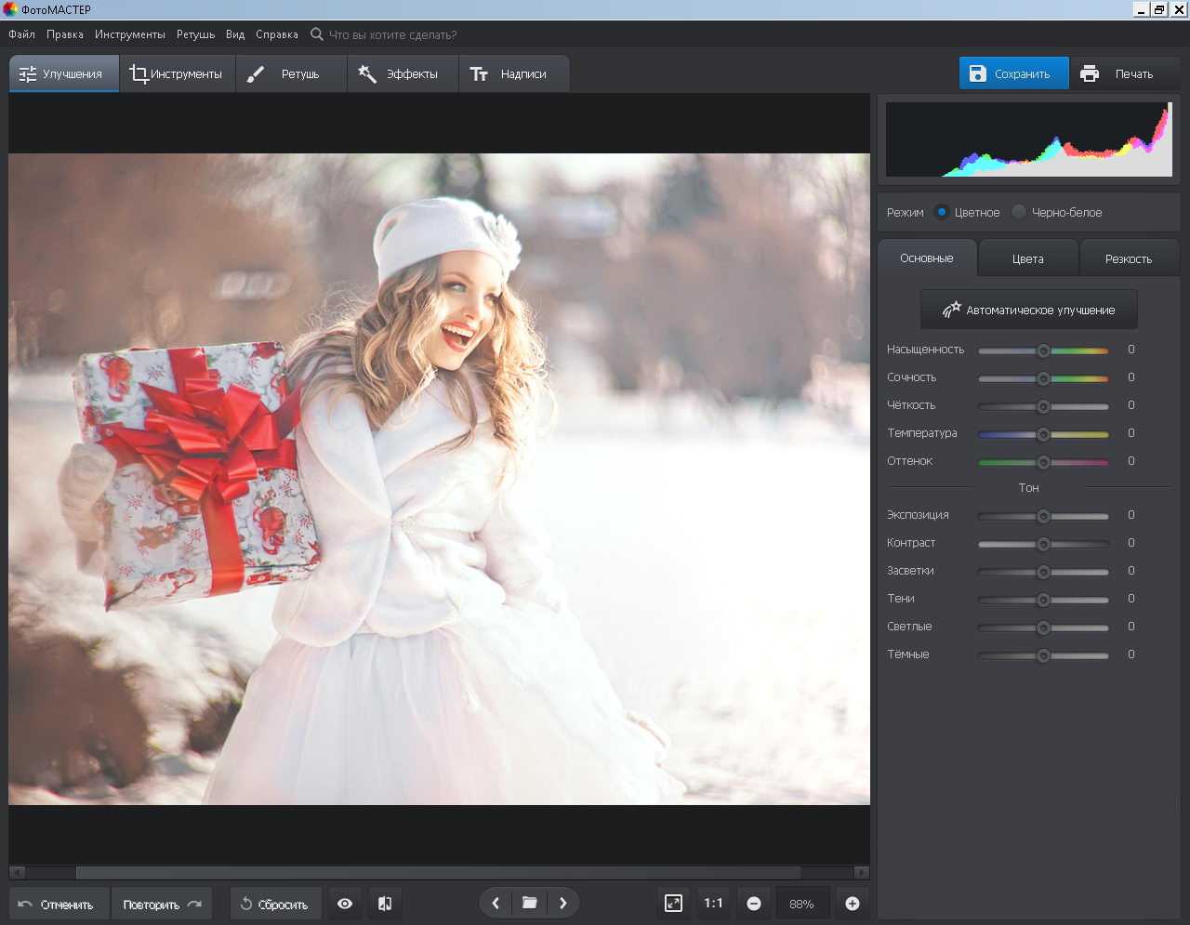The image size is (1190, 925).
Task: Select the Черно-белое mode
Action: click(1019, 212)
